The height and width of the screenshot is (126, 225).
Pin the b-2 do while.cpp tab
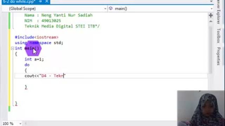[x=41, y=1]
